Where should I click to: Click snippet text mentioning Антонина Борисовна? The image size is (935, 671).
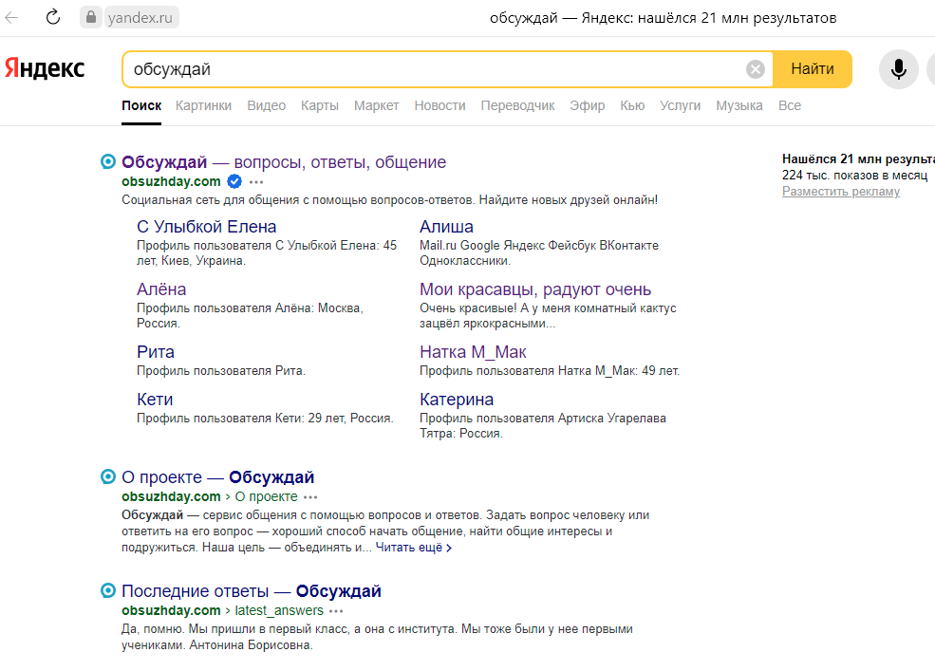(x=377, y=637)
